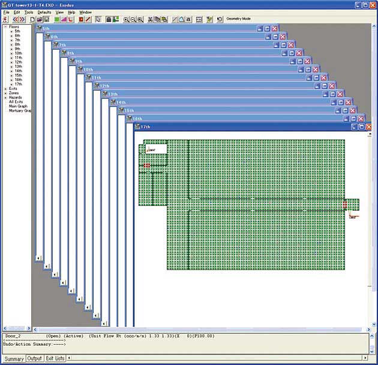The image size is (378, 365).
Task: Click the Zoom to fit magnifier icon
Action: (x=140, y=20)
